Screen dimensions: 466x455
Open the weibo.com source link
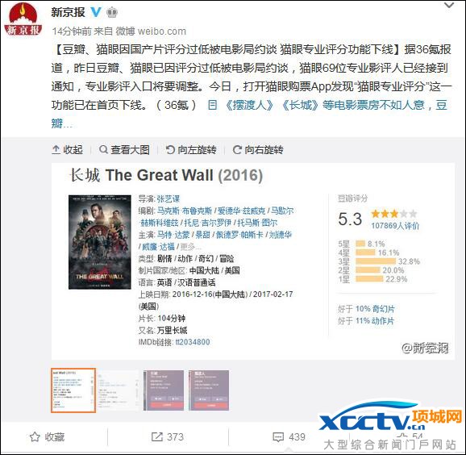[x=162, y=31]
